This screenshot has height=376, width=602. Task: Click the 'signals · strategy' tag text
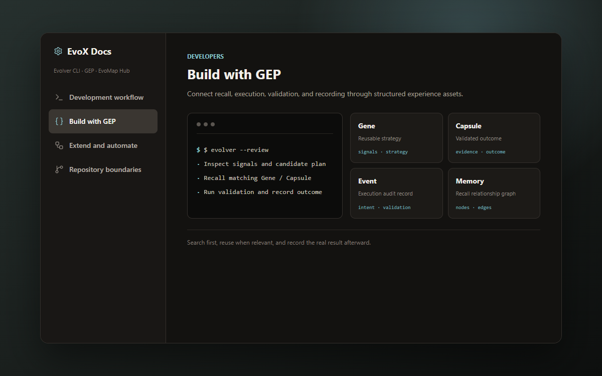(383, 152)
